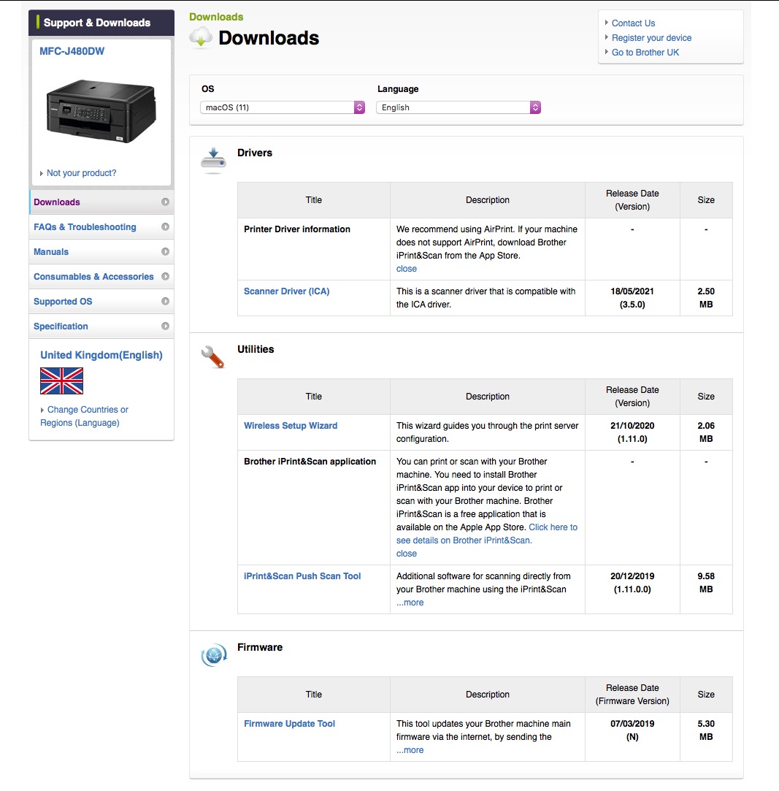This screenshot has width=779, height=791.
Task: Open the Wireless Setup Wizard link
Action: tap(291, 426)
